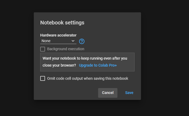Save the notebook settings

(x=129, y=93)
